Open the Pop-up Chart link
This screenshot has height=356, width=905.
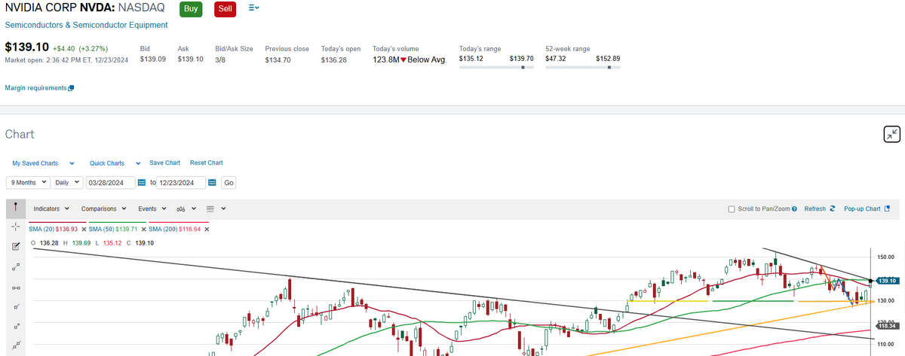tap(862, 208)
